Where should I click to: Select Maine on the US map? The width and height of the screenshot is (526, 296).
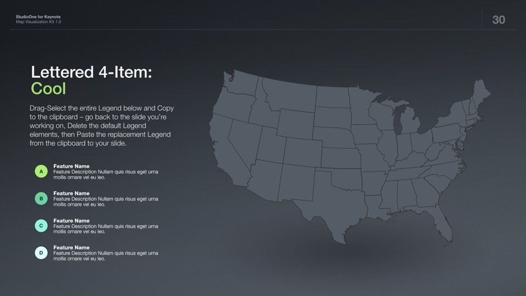481,94
